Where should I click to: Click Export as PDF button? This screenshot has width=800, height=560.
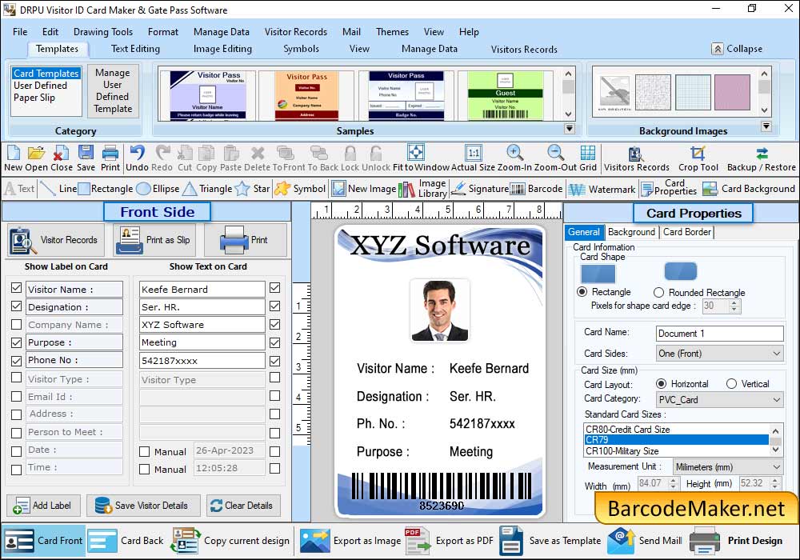pyautogui.click(x=450, y=541)
